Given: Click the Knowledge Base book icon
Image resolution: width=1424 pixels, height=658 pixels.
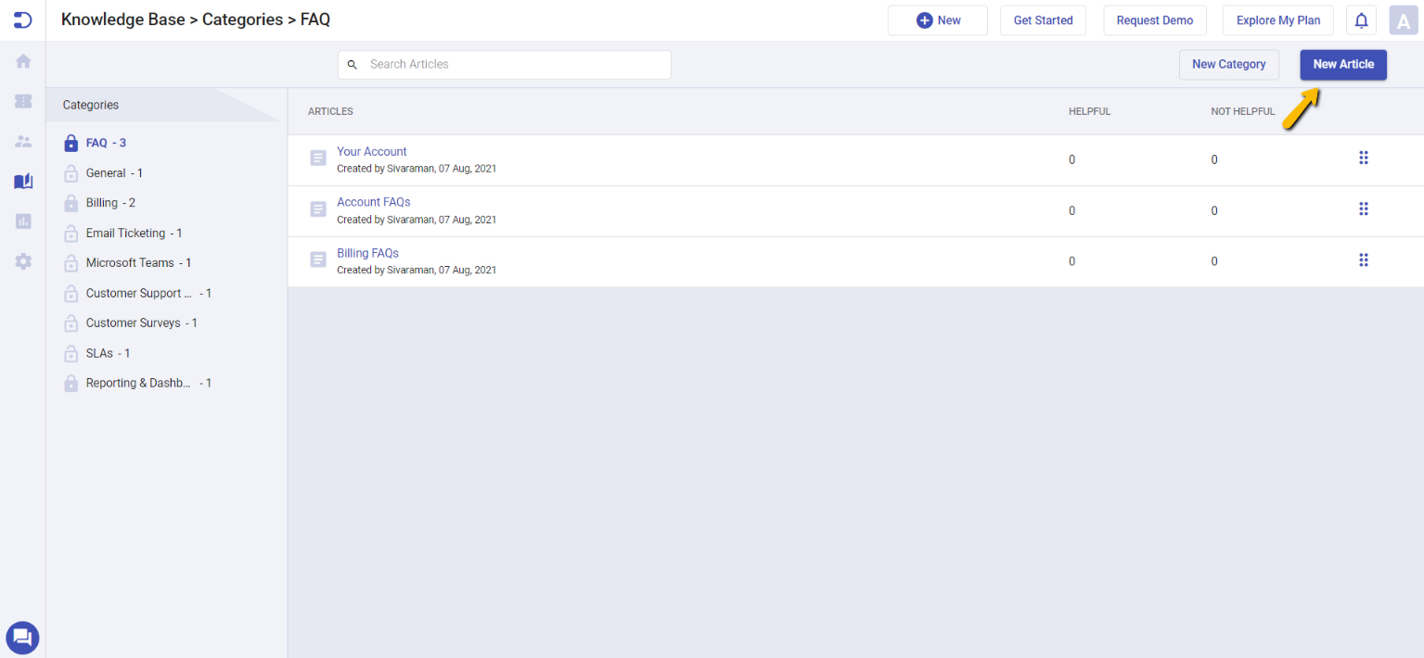Looking at the screenshot, I should tap(22, 181).
